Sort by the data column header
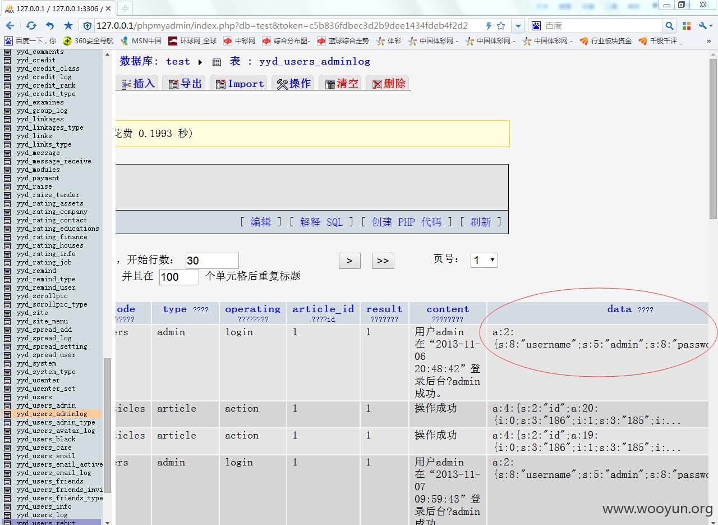 619,309
